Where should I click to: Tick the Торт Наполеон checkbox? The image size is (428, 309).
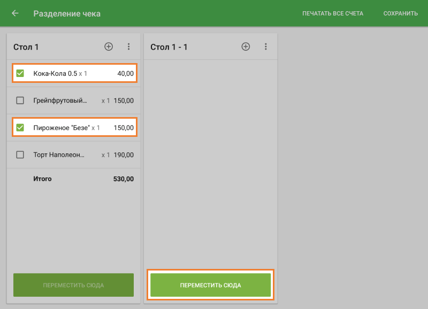point(20,155)
